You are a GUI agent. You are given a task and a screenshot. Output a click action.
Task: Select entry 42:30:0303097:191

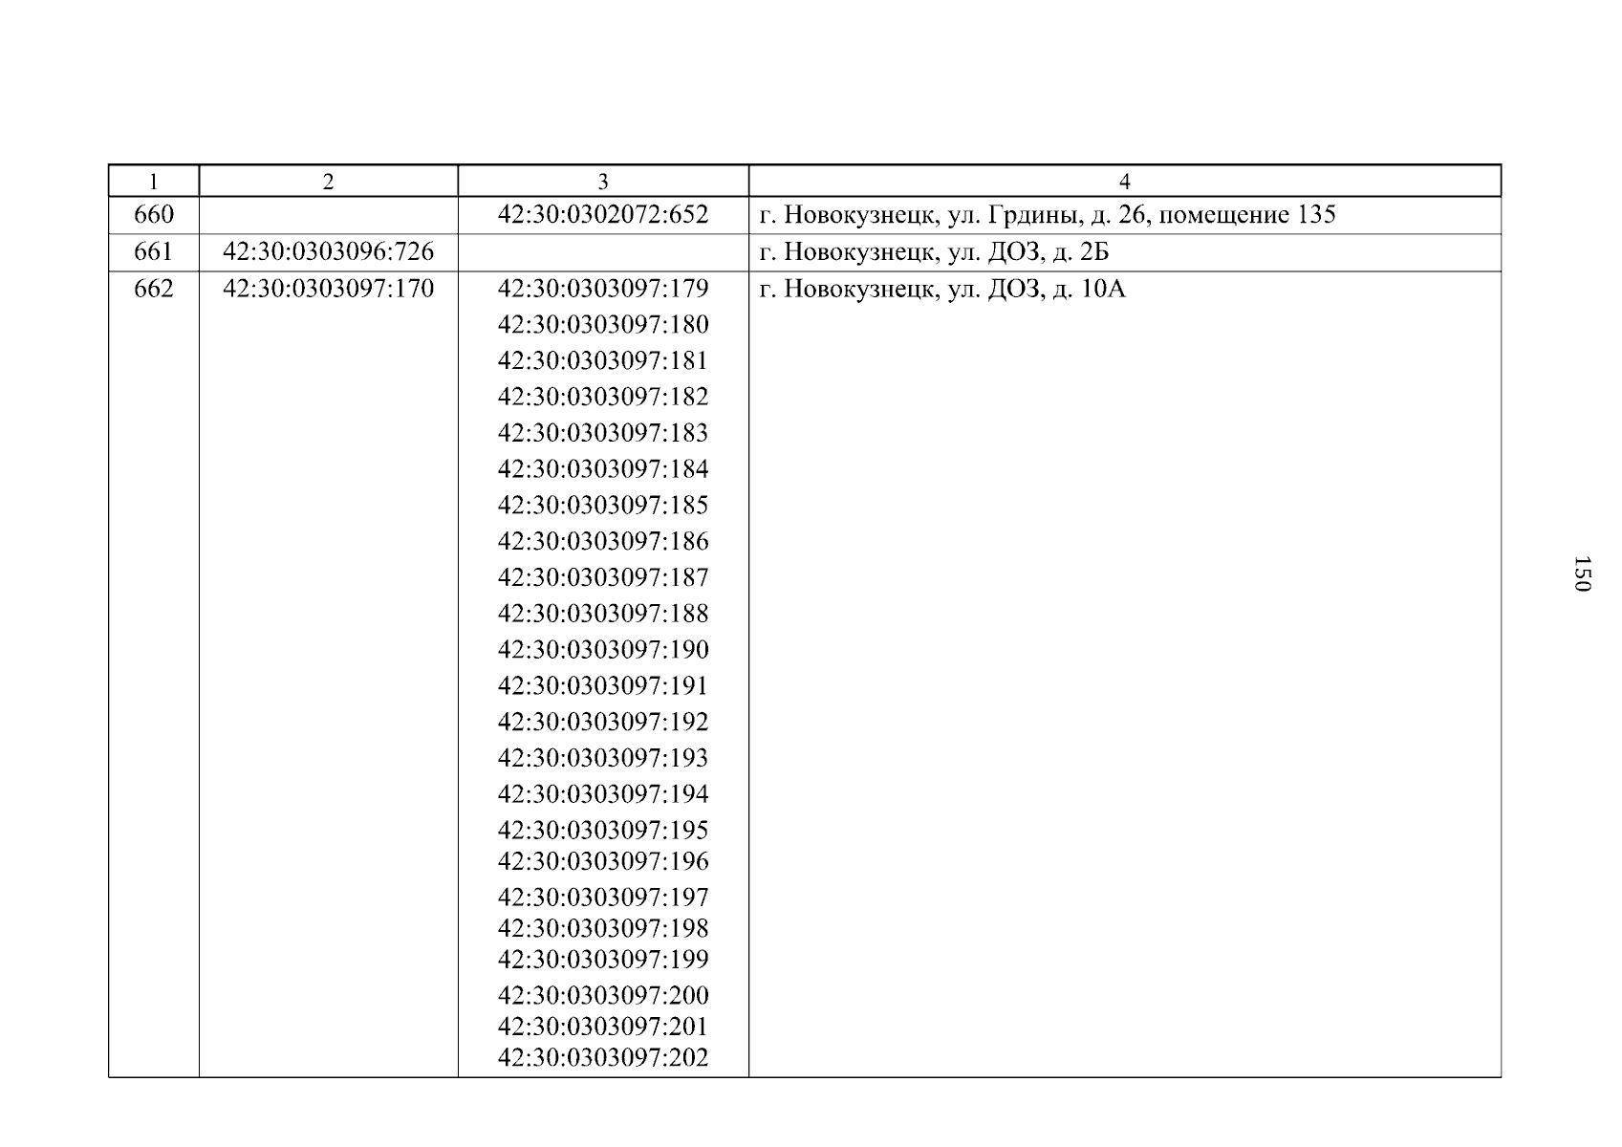(603, 686)
